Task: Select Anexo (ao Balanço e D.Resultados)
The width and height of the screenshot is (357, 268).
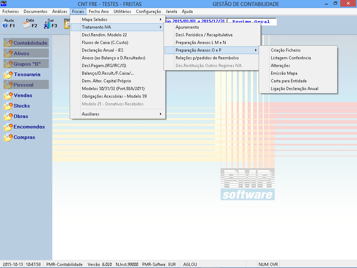Action: coord(117,58)
